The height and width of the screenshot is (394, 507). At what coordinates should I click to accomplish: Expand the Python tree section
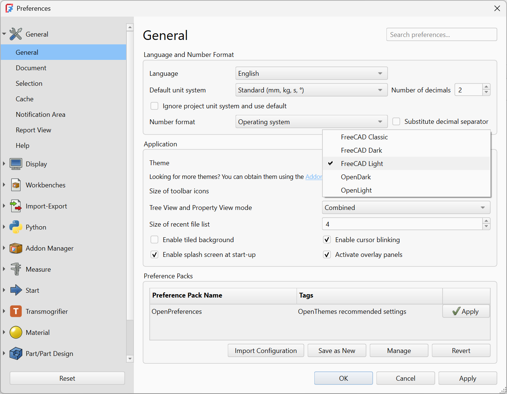pyautogui.click(x=4, y=227)
